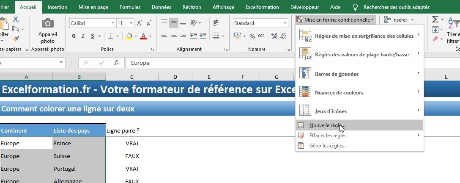The height and width of the screenshot is (183, 460).
Task: Click the wrap text icon
Action: tap(216, 23)
